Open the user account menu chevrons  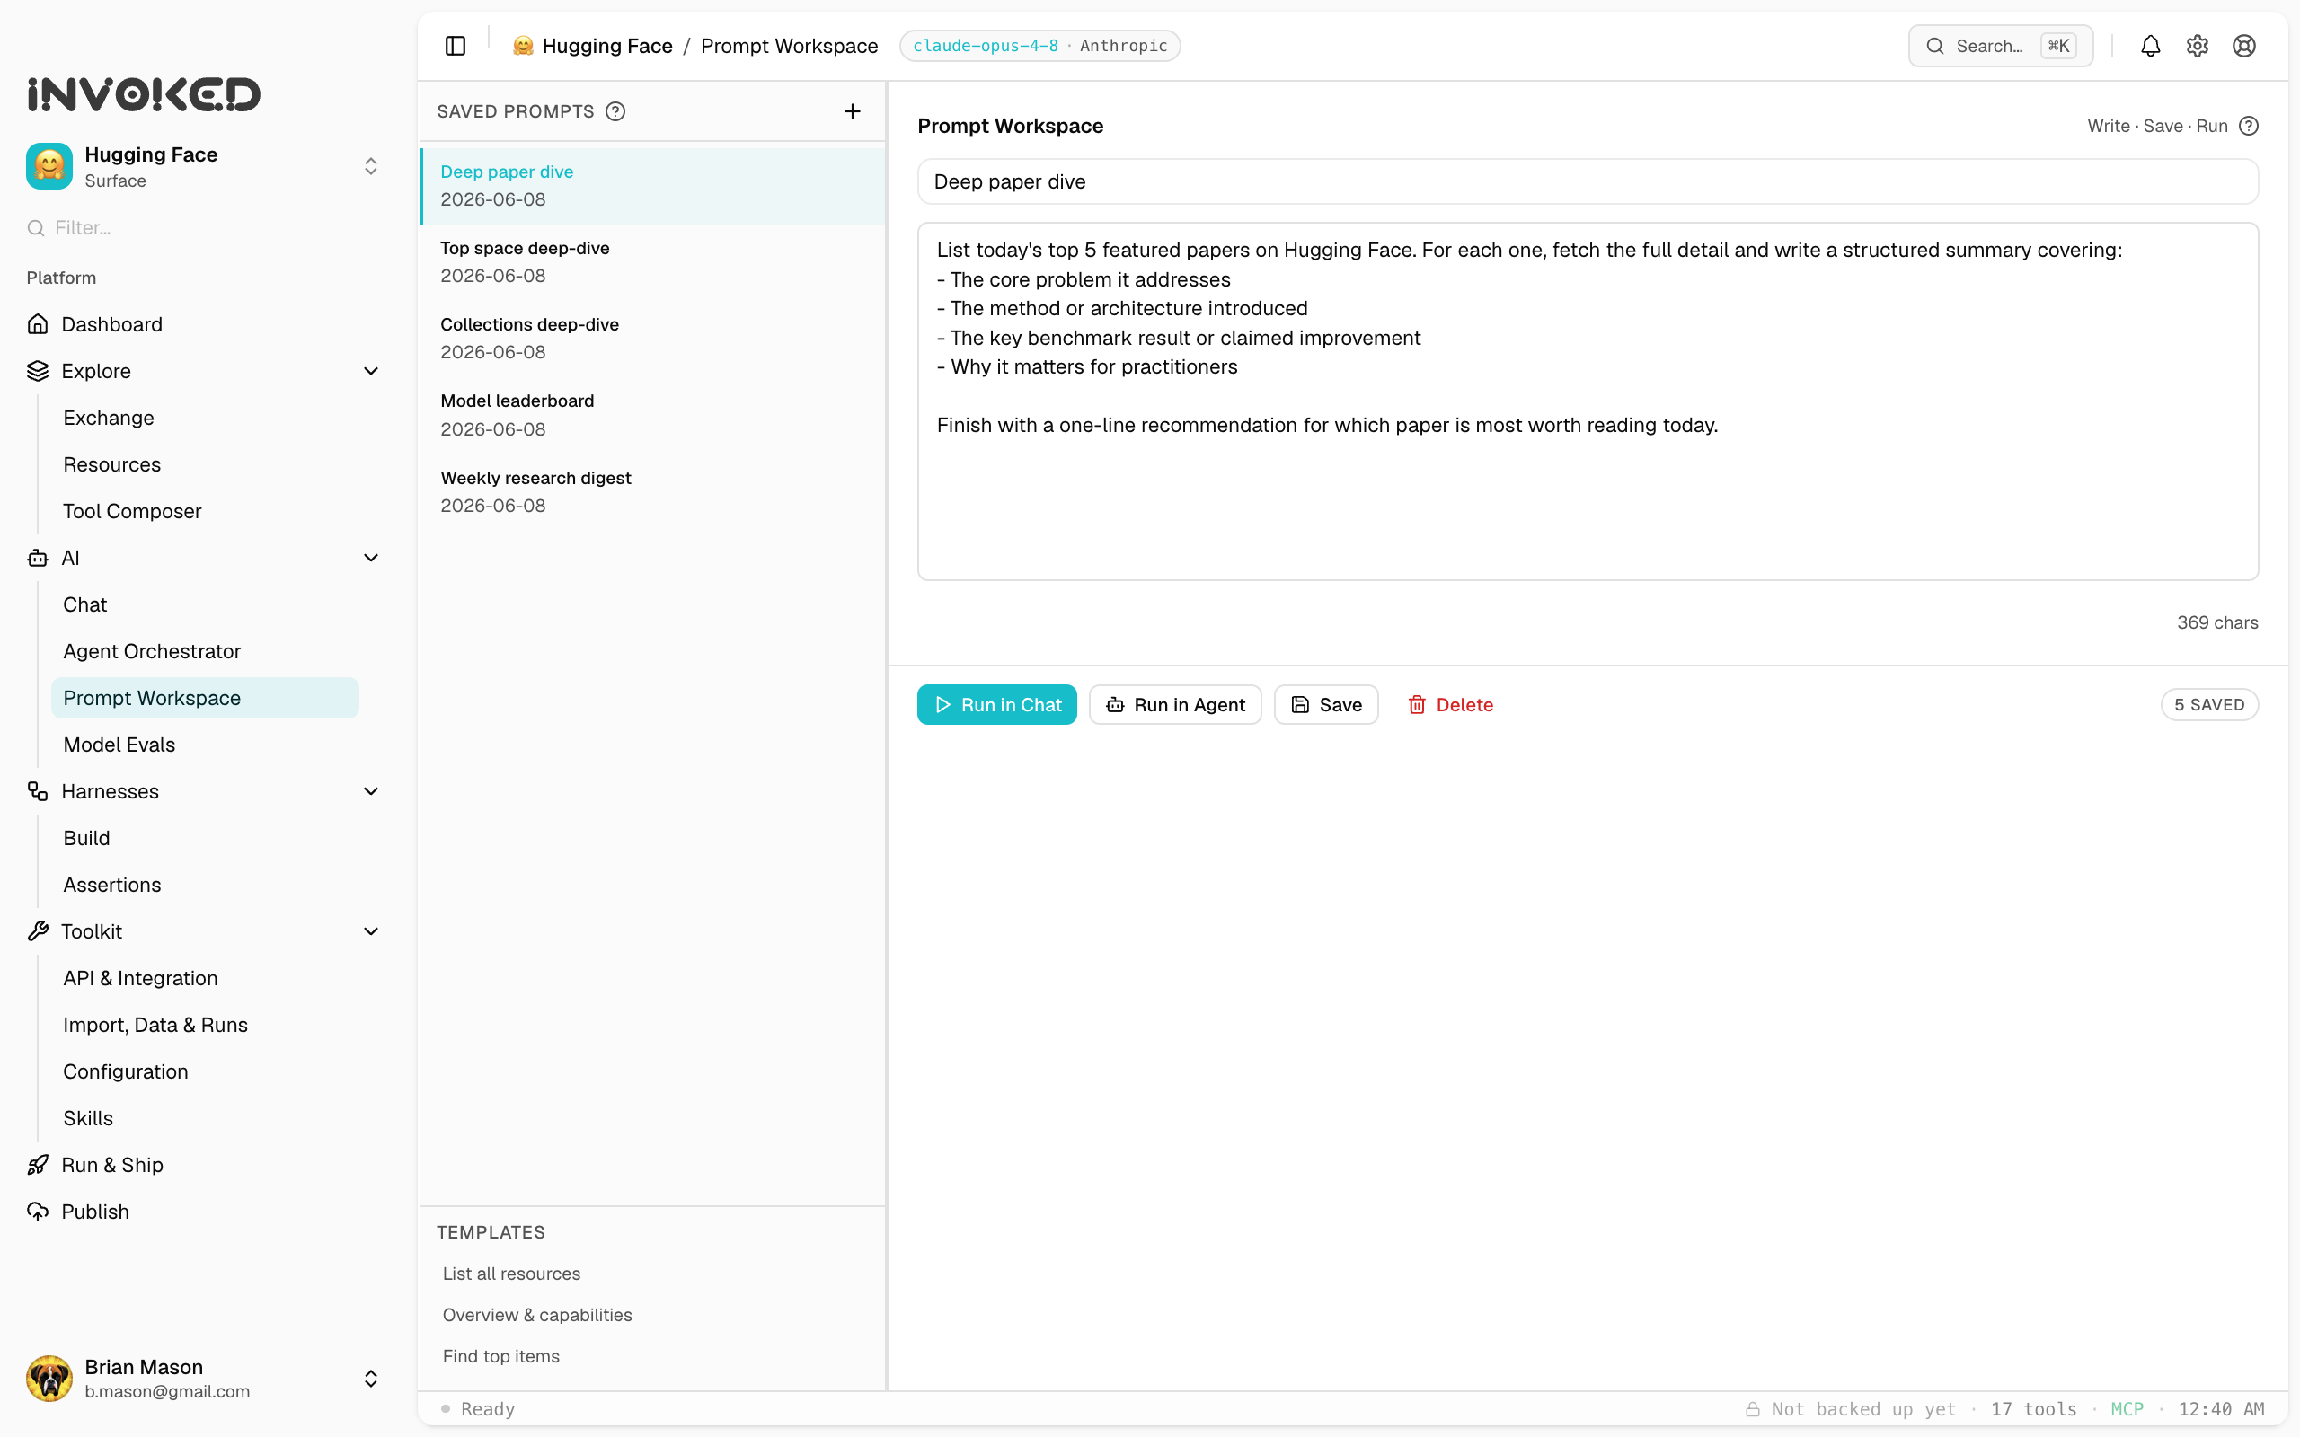[371, 1378]
